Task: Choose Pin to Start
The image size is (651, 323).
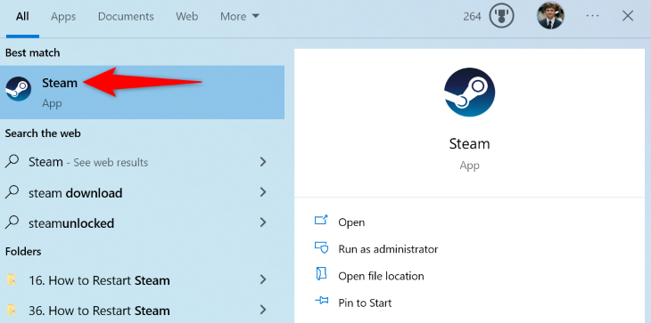Action: coord(365,303)
